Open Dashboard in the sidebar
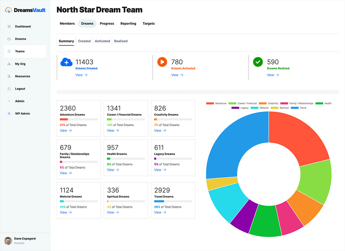Screen dimensions: 345x251 coord(25,26)
